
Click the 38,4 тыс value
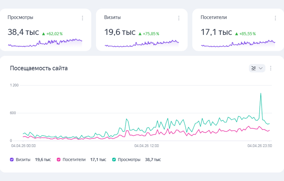coord(23,32)
